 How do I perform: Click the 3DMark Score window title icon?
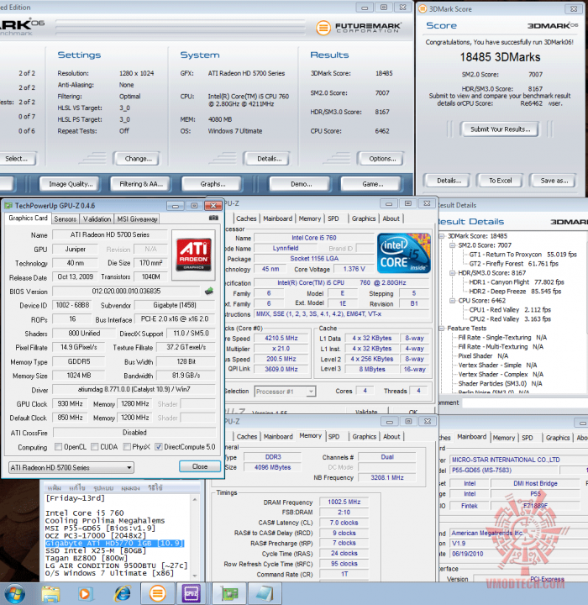pyautogui.click(x=423, y=8)
